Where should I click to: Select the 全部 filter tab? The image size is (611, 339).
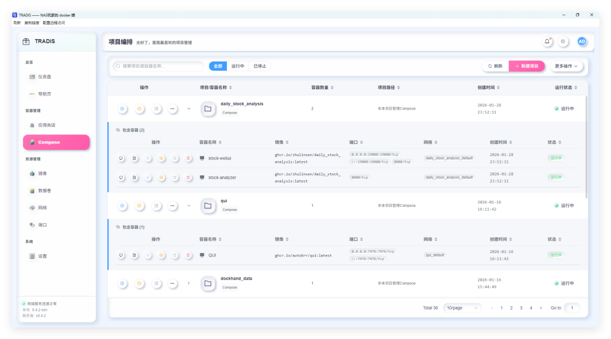pos(218,66)
